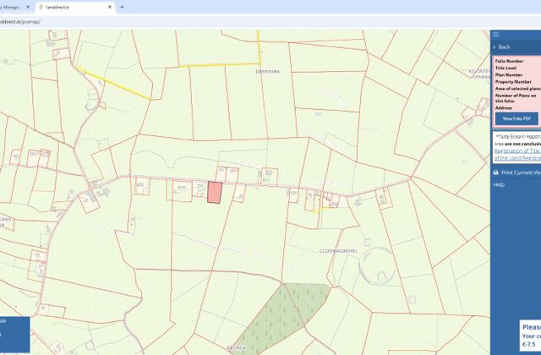The height and width of the screenshot is (355, 541).
Task: Click the blue panel at bottom-left corner
Action: 14,335
